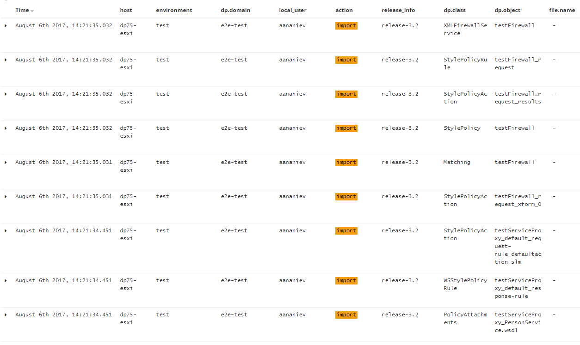Select the local_user column header
The width and height of the screenshot is (580, 345).
coord(293,10)
